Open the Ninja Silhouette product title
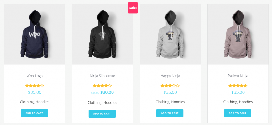Viewport: 272px width, 125px height. (102, 76)
